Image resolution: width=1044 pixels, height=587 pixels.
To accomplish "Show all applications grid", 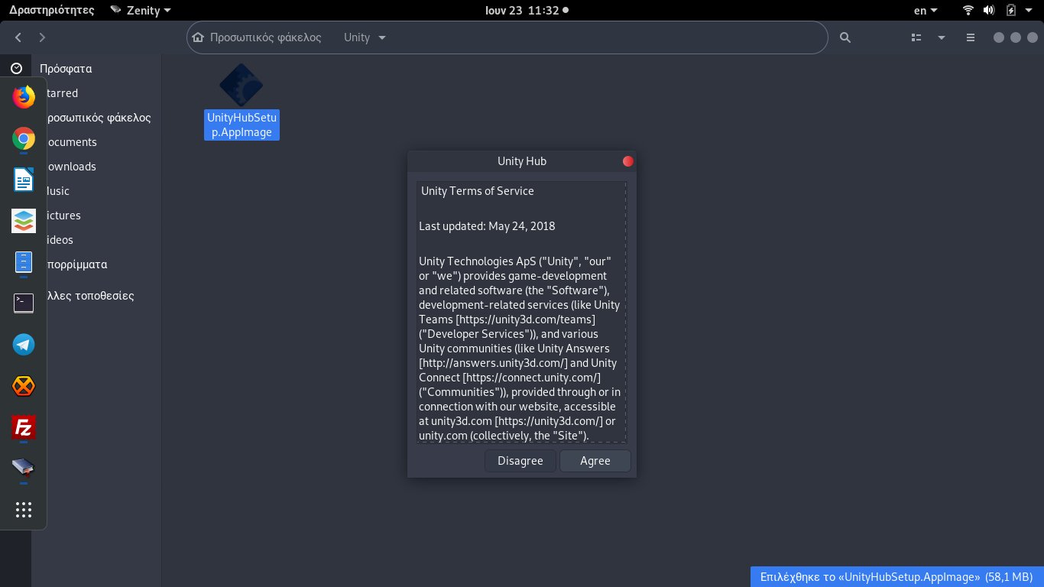I will click(x=24, y=510).
